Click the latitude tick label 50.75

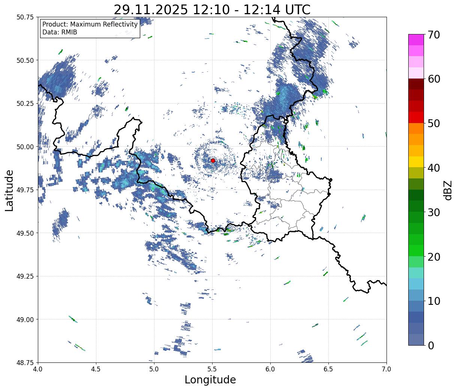coord(25,17)
